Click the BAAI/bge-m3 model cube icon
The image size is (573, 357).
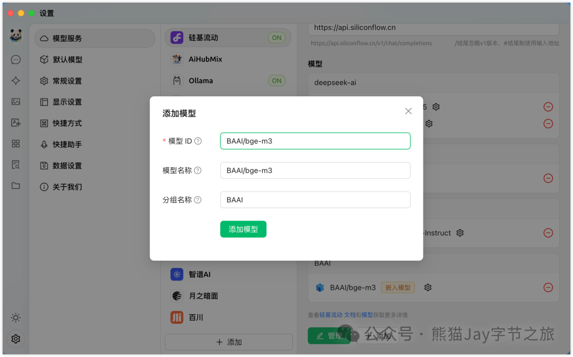click(320, 288)
